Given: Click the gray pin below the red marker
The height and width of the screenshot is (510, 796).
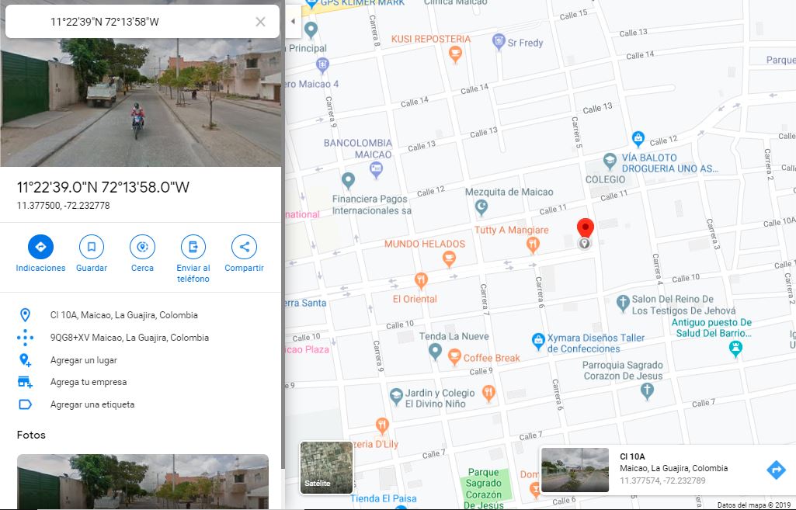Looking at the screenshot, I should coord(585,244).
